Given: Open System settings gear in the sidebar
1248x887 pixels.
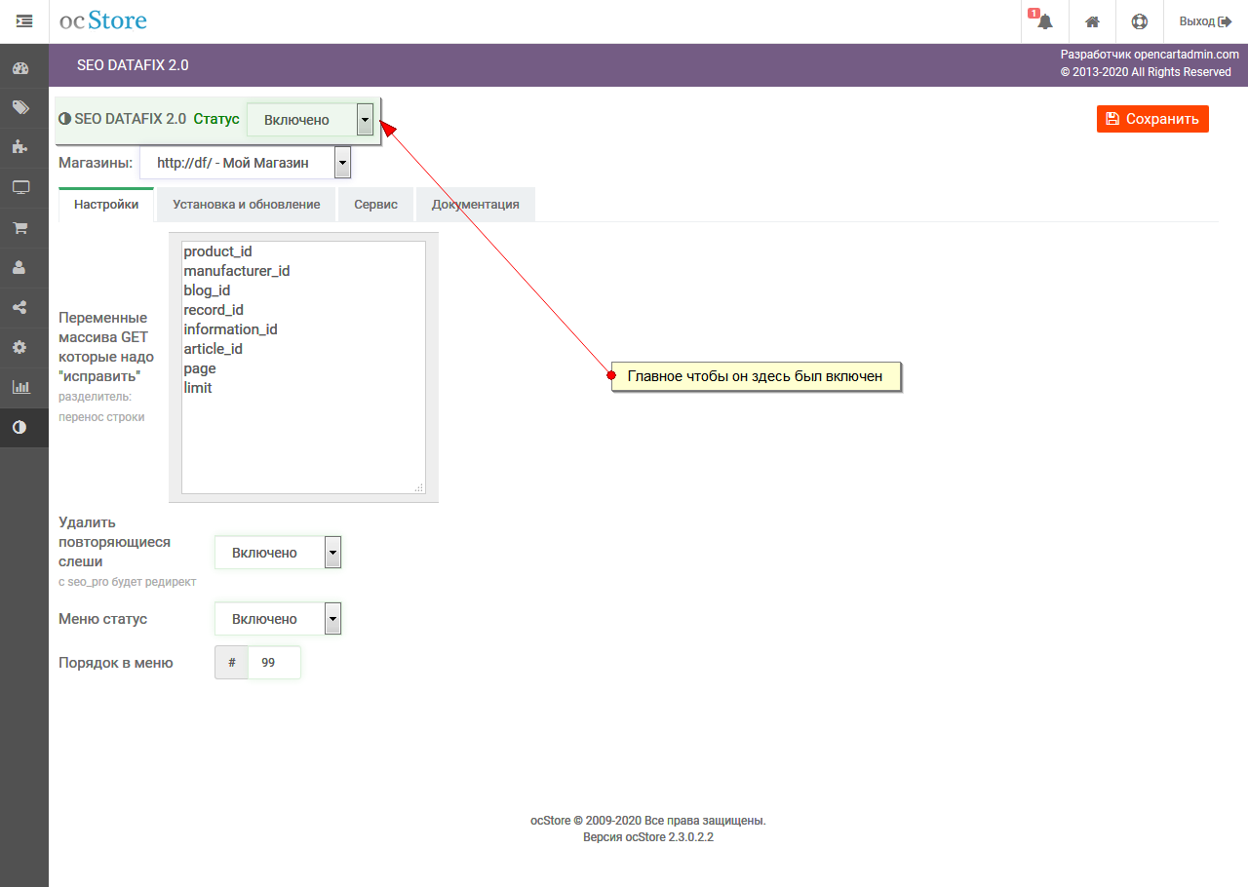Looking at the screenshot, I should pos(20,348).
